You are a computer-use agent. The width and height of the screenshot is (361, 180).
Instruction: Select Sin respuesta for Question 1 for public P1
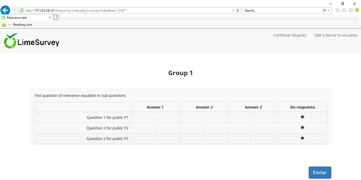point(302,117)
